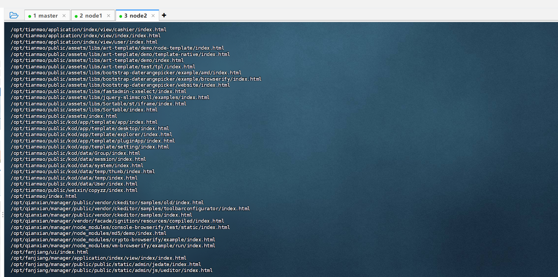This screenshot has height=277, width=558.
Task: Click the green status dot on node2 tab
Action: coord(121,16)
